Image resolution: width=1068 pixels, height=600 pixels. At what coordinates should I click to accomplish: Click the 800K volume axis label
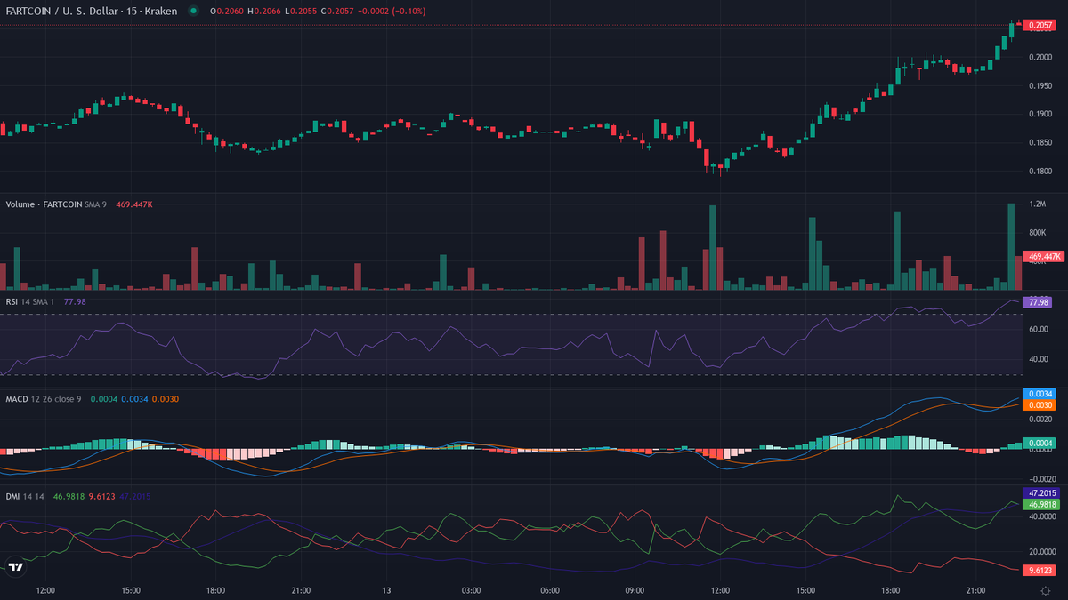[1038, 233]
